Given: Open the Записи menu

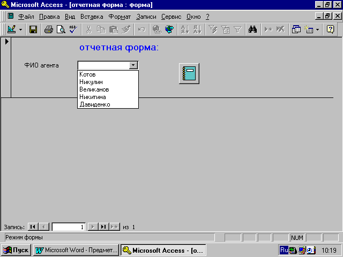Looking at the screenshot, I should [x=146, y=17].
